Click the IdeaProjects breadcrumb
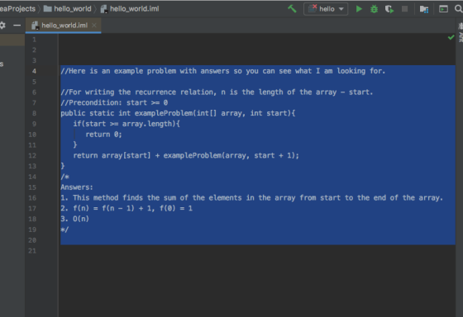This screenshot has height=317, width=463. pyautogui.click(x=17, y=9)
